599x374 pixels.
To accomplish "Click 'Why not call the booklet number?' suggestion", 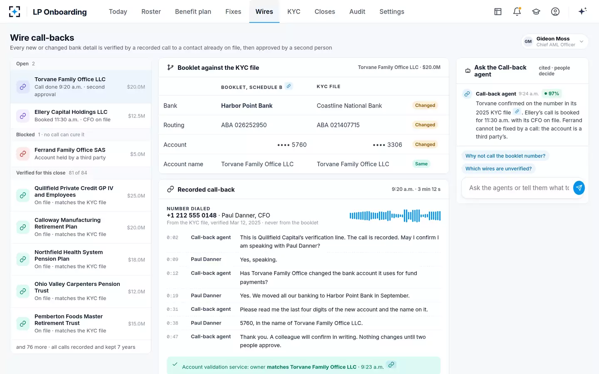I will click(x=505, y=156).
